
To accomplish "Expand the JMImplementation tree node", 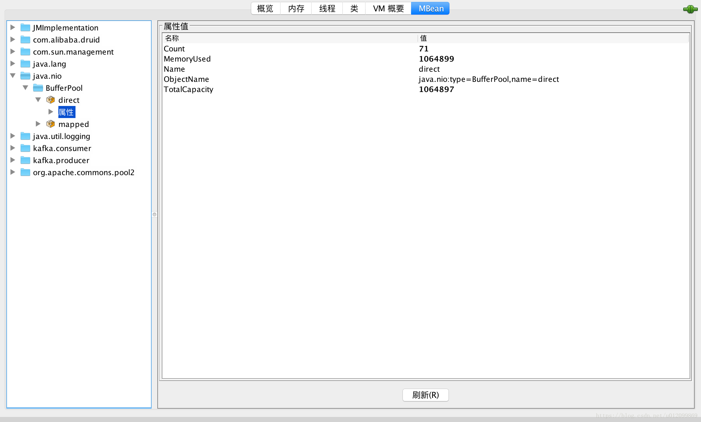I will [13, 27].
